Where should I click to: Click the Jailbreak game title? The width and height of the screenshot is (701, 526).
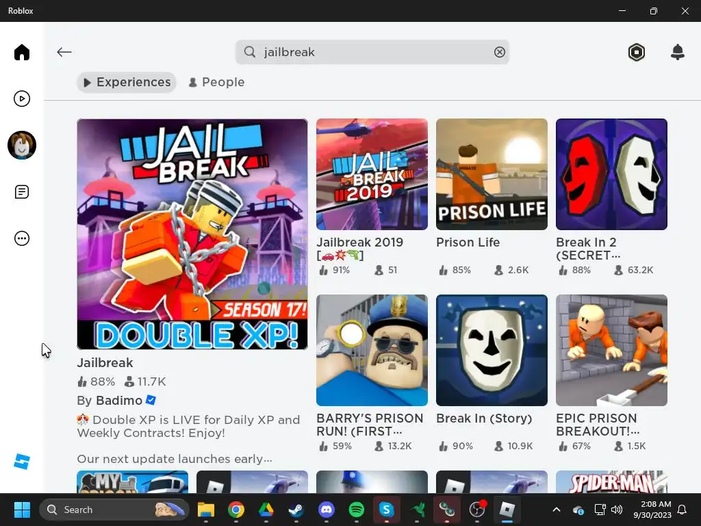click(x=105, y=363)
